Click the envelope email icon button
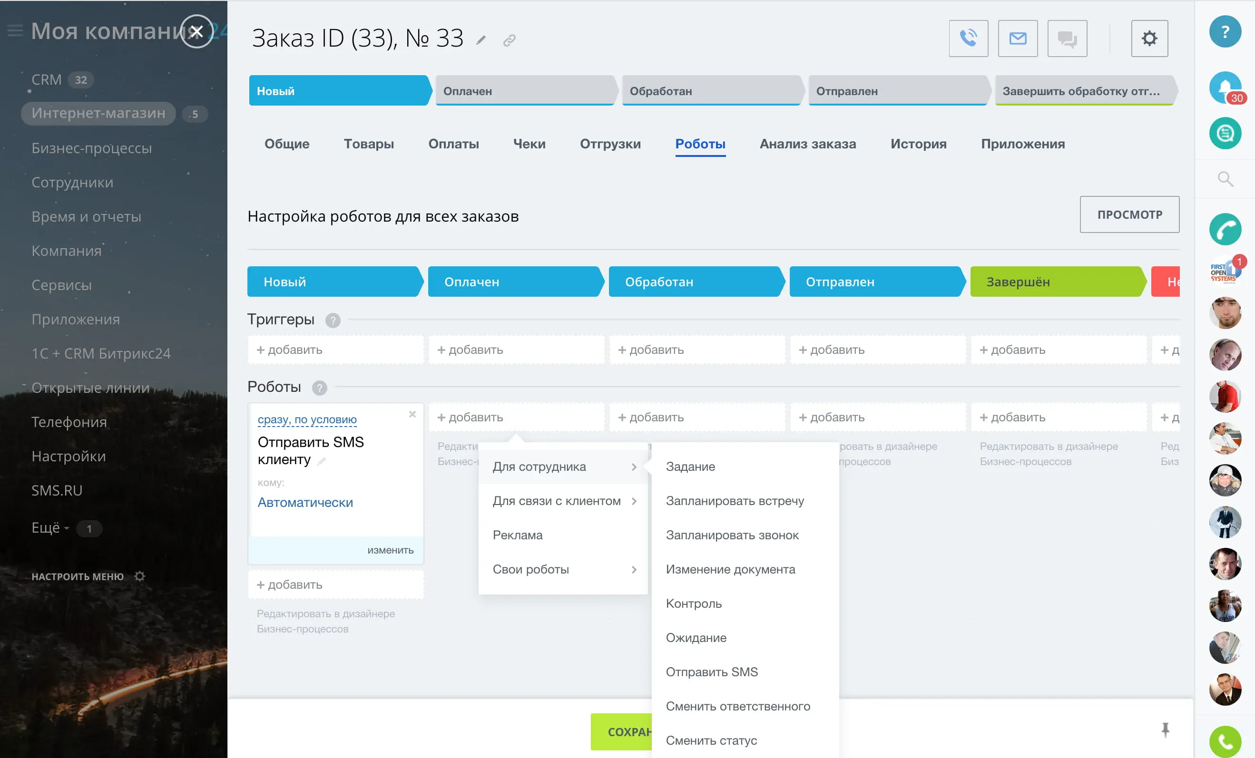The image size is (1255, 758). [x=1017, y=39]
